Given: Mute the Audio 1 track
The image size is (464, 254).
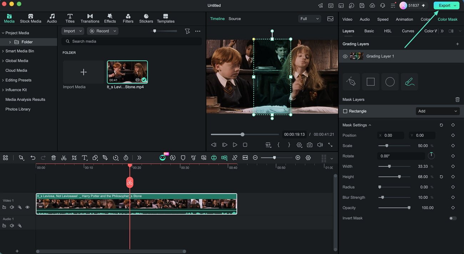Looking at the screenshot, I should tap(12, 225).
